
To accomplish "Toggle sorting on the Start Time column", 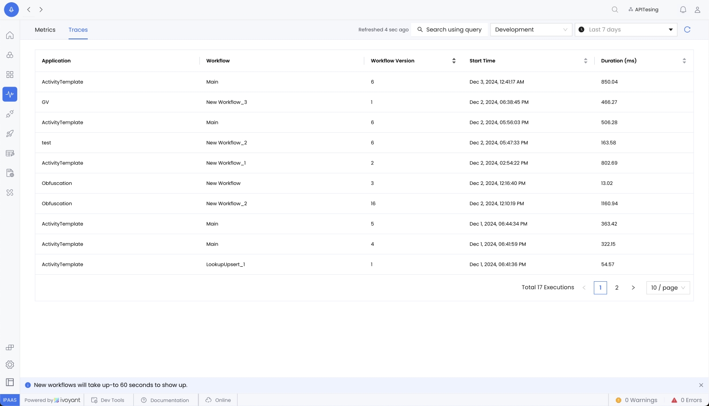I will (585, 61).
